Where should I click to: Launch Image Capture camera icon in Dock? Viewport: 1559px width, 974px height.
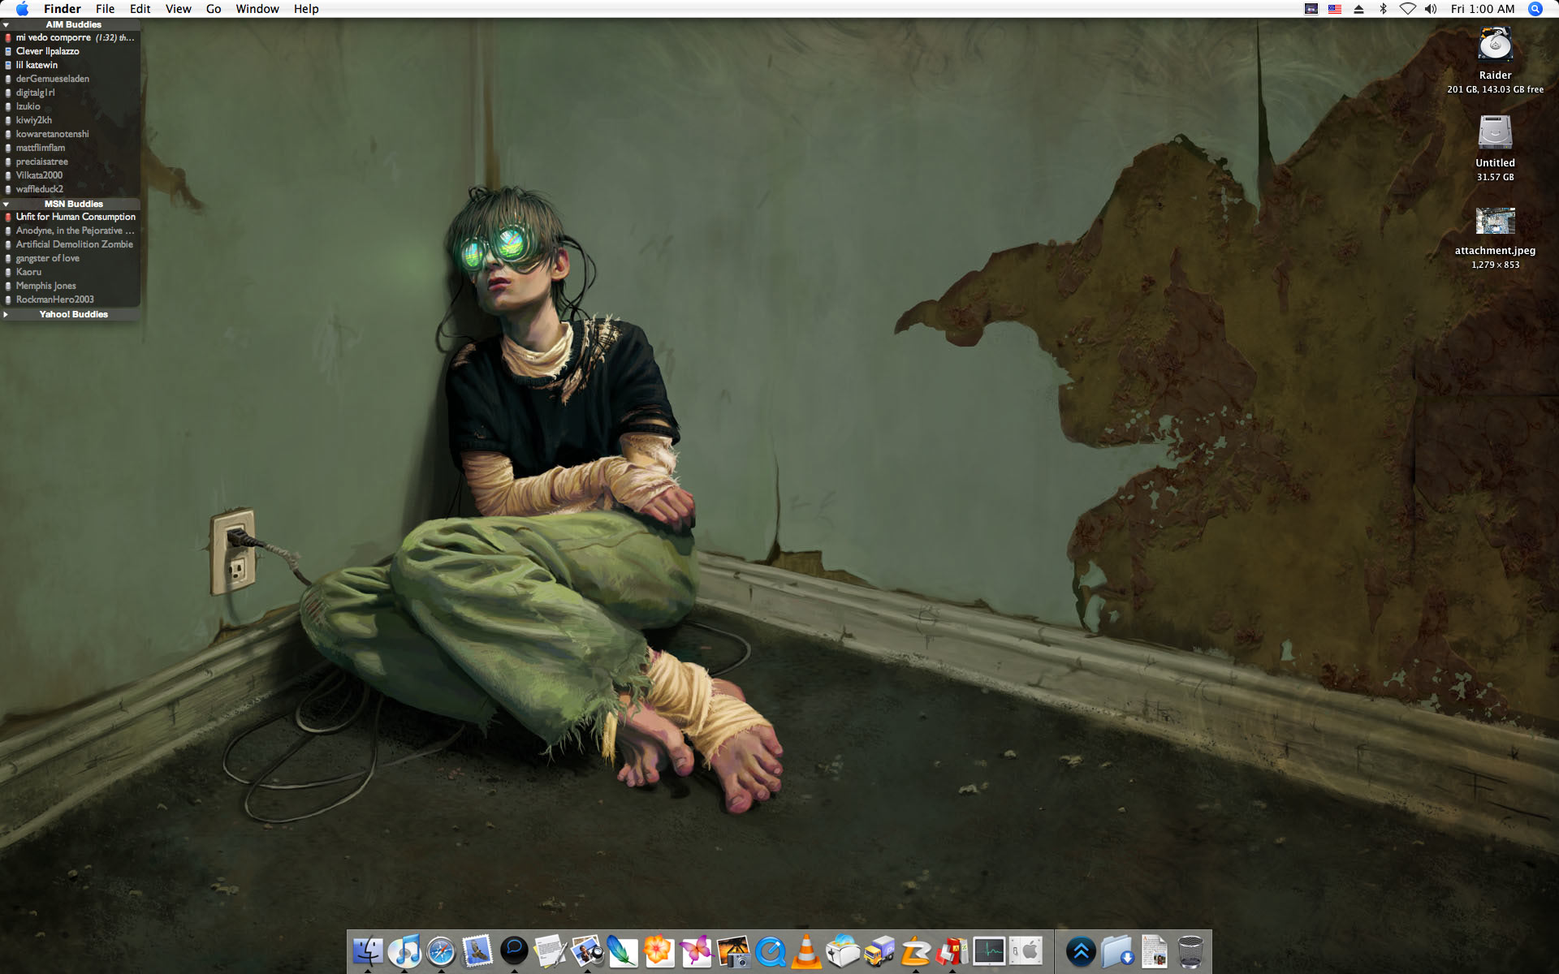coord(733,950)
